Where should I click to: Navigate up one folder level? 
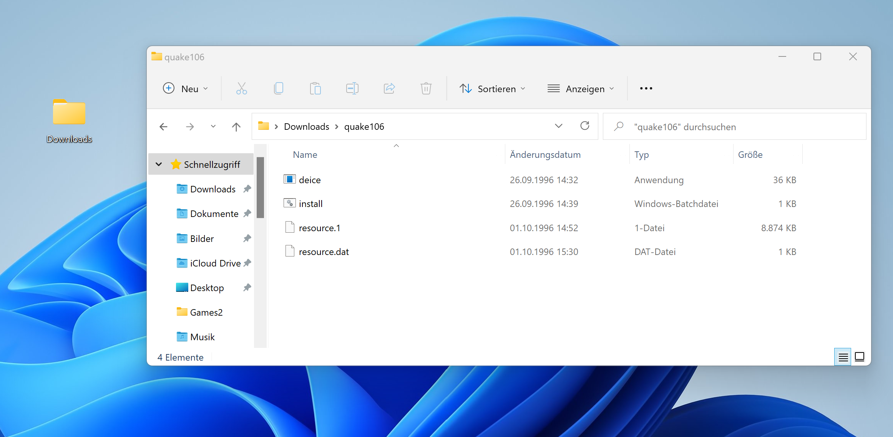coord(236,127)
